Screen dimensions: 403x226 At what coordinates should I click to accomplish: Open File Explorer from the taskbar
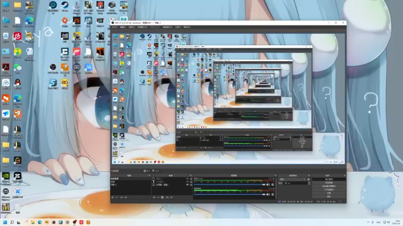tap(33, 222)
